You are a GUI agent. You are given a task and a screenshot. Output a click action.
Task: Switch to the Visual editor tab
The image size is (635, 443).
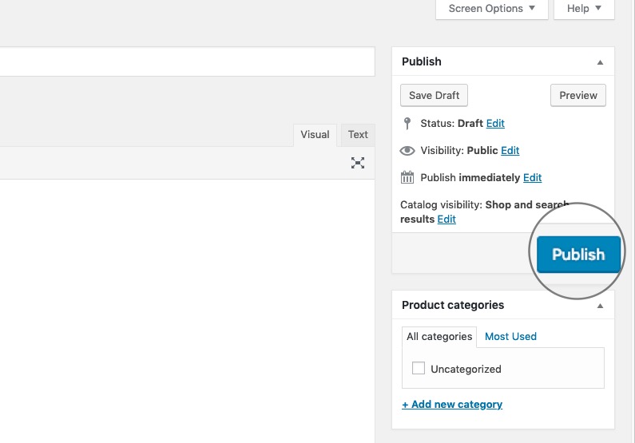[315, 135]
